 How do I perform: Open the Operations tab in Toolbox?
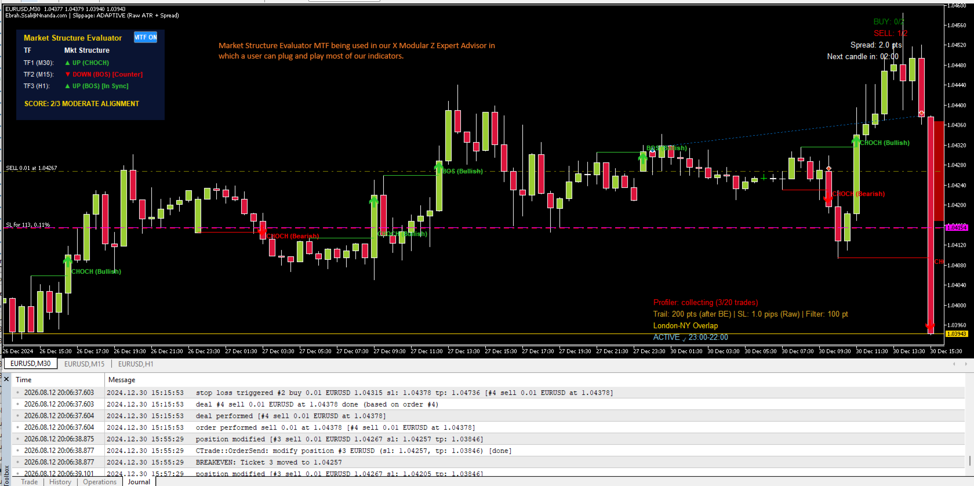[100, 482]
